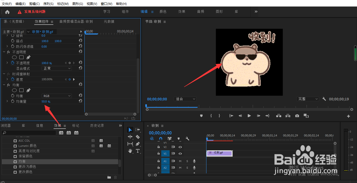Select the Track Select Forward tool

pyautogui.click(x=137, y=130)
